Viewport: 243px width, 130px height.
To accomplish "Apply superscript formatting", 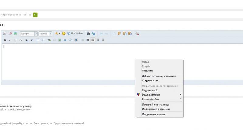I will (x=32, y=40).
